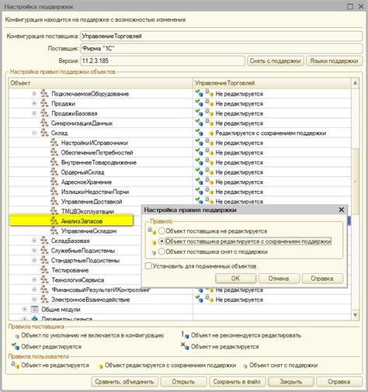The image size is (368, 392).
Task: Click 'Объект' column header
Action: [x=101, y=83]
